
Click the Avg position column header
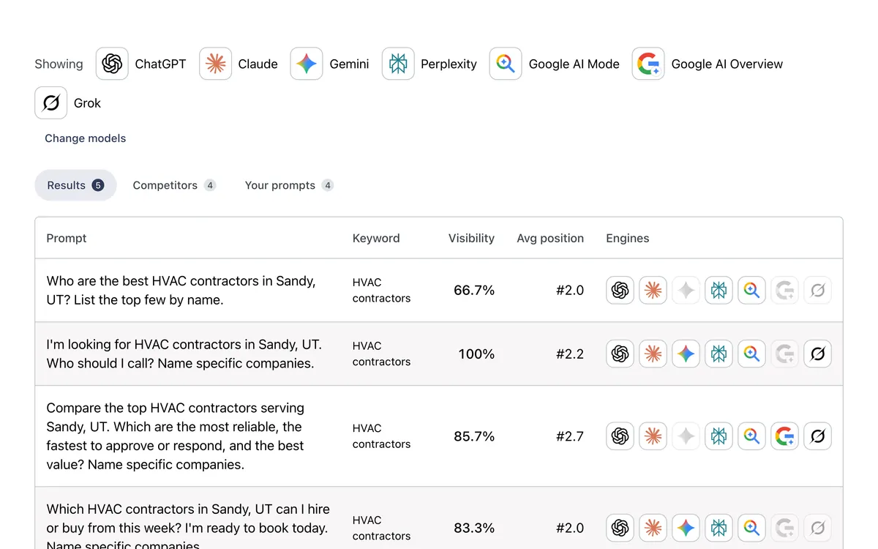click(x=550, y=238)
